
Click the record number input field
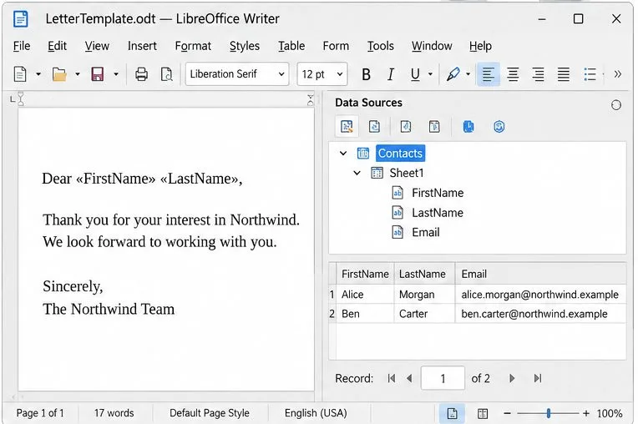coord(443,378)
